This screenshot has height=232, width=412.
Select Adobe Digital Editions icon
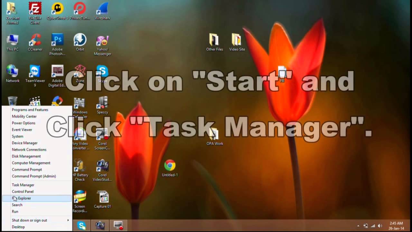point(57,76)
